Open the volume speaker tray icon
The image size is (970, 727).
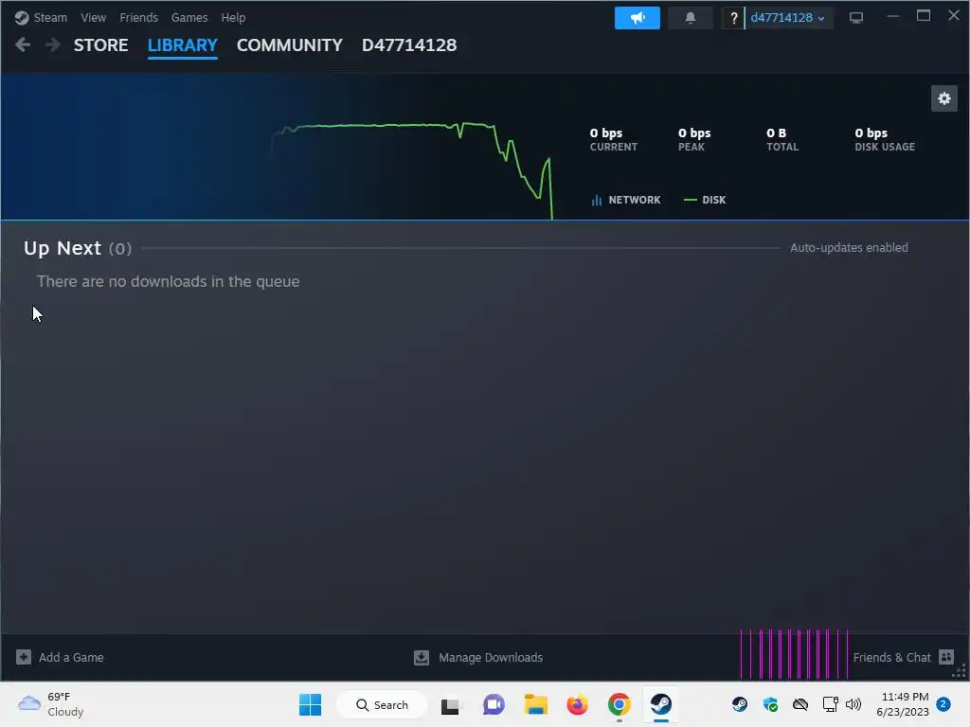[x=853, y=704]
